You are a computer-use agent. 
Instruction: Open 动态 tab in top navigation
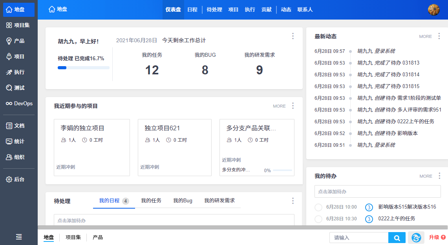[286, 10]
